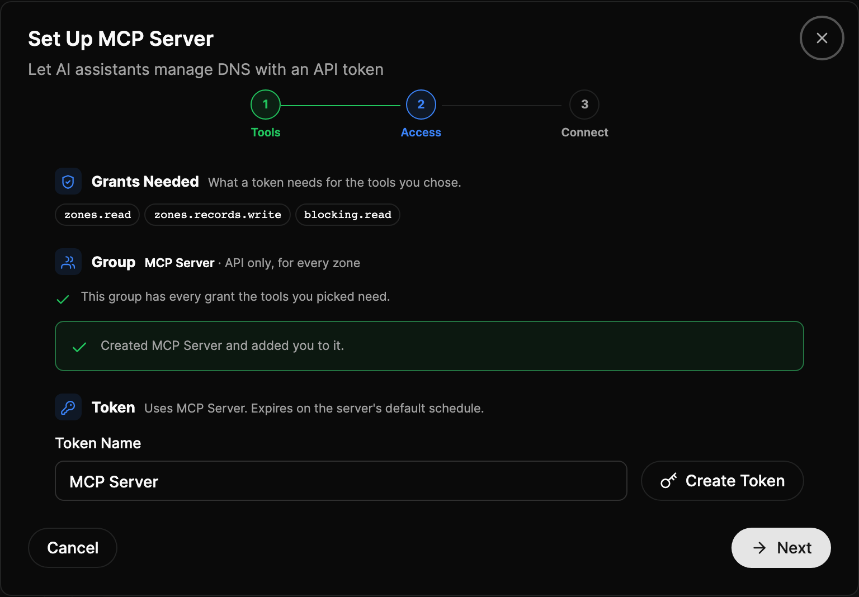The height and width of the screenshot is (597, 859).
Task: Focus the Token Name input field
Action: point(341,481)
